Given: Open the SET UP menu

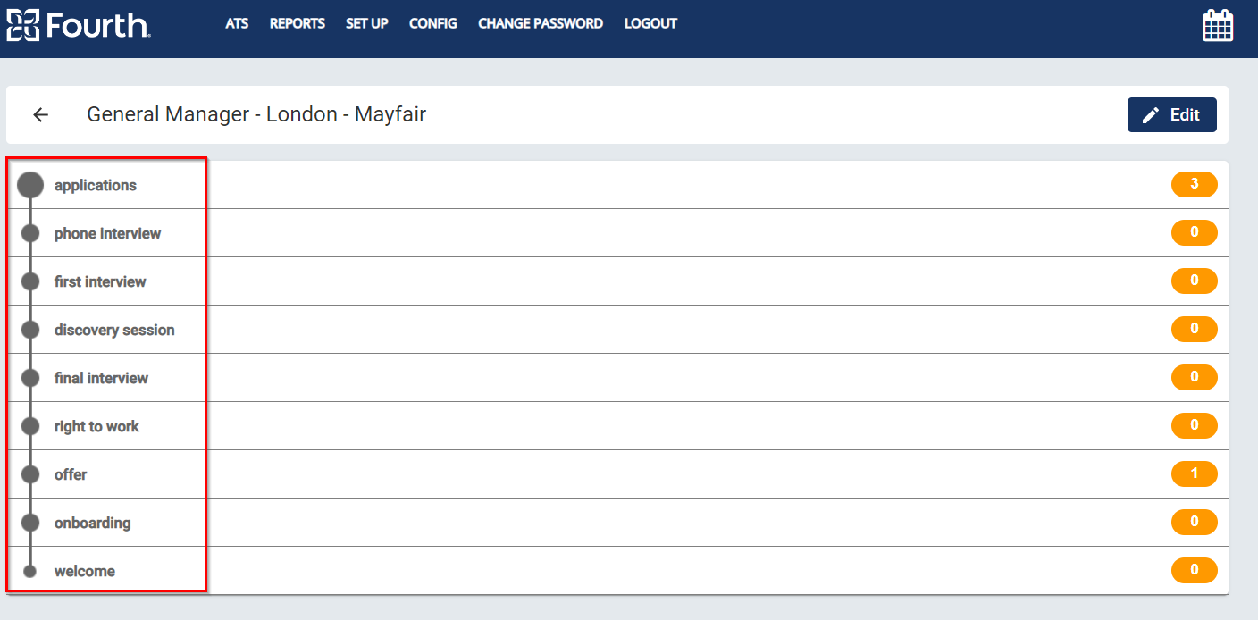Looking at the screenshot, I should [x=367, y=23].
